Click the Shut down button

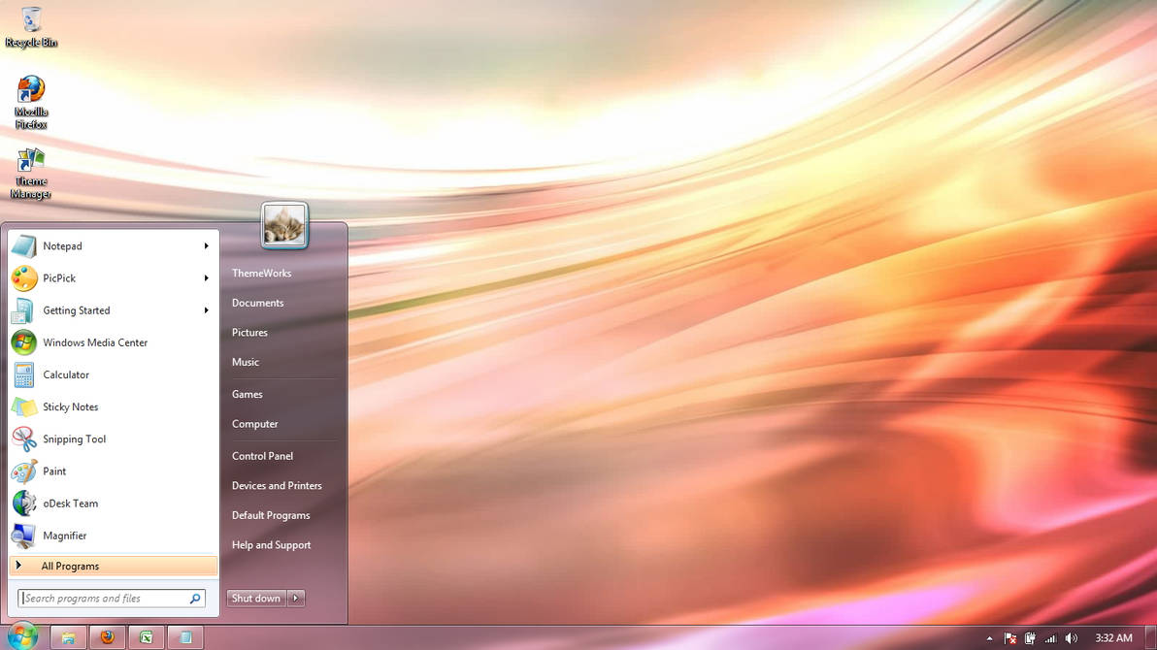click(x=255, y=599)
